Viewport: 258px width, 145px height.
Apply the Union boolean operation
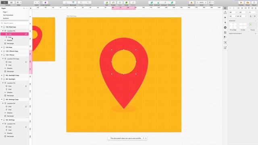click(151, 3)
